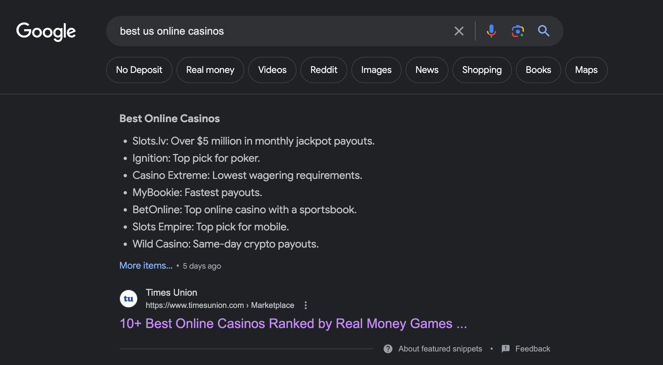The height and width of the screenshot is (365, 663).
Task: Open the News results tab
Action: pyautogui.click(x=427, y=70)
